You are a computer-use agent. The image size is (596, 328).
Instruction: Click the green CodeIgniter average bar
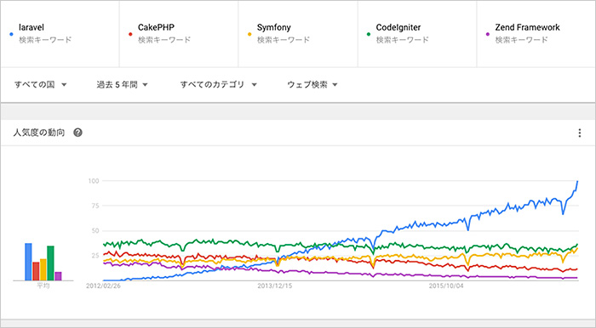(50, 263)
